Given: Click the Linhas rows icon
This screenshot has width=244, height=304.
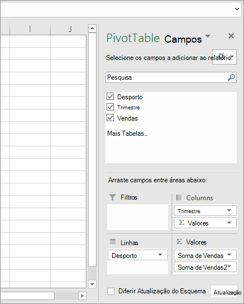Looking at the screenshot, I should [x=113, y=242].
